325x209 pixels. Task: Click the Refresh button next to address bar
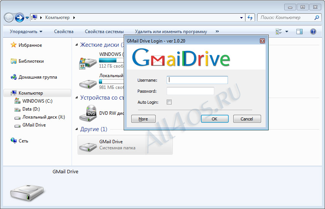pos(250,17)
